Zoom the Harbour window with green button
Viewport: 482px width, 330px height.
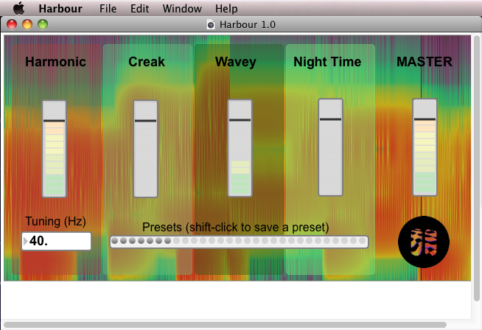pos(43,24)
